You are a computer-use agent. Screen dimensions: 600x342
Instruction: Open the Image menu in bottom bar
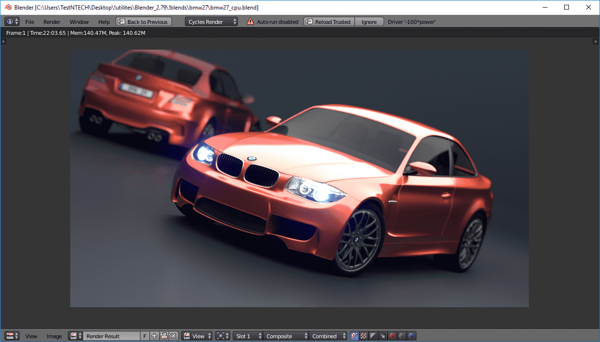click(x=54, y=336)
